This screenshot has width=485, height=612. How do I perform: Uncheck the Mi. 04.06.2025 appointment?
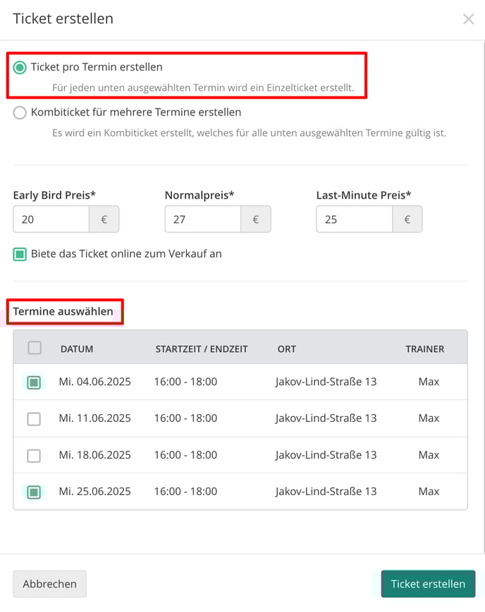point(34,382)
